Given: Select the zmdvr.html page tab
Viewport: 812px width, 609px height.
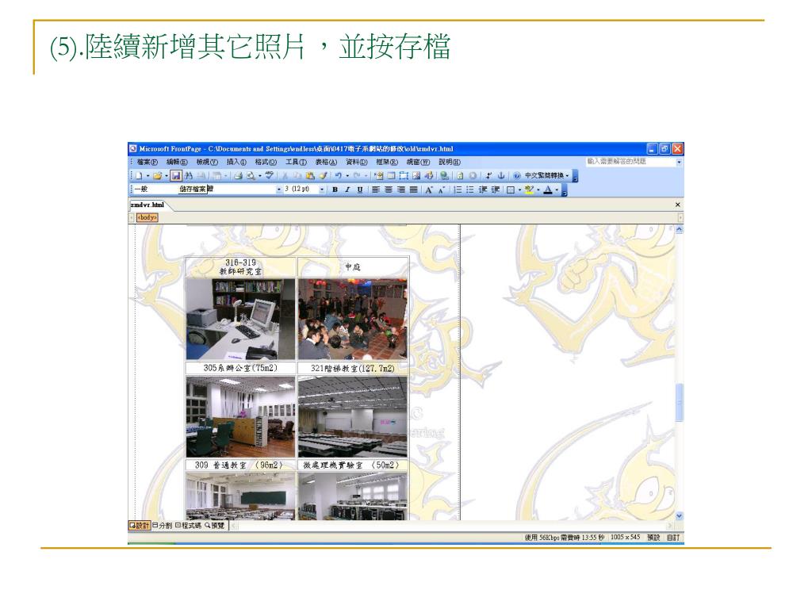Looking at the screenshot, I should [x=147, y=205].
